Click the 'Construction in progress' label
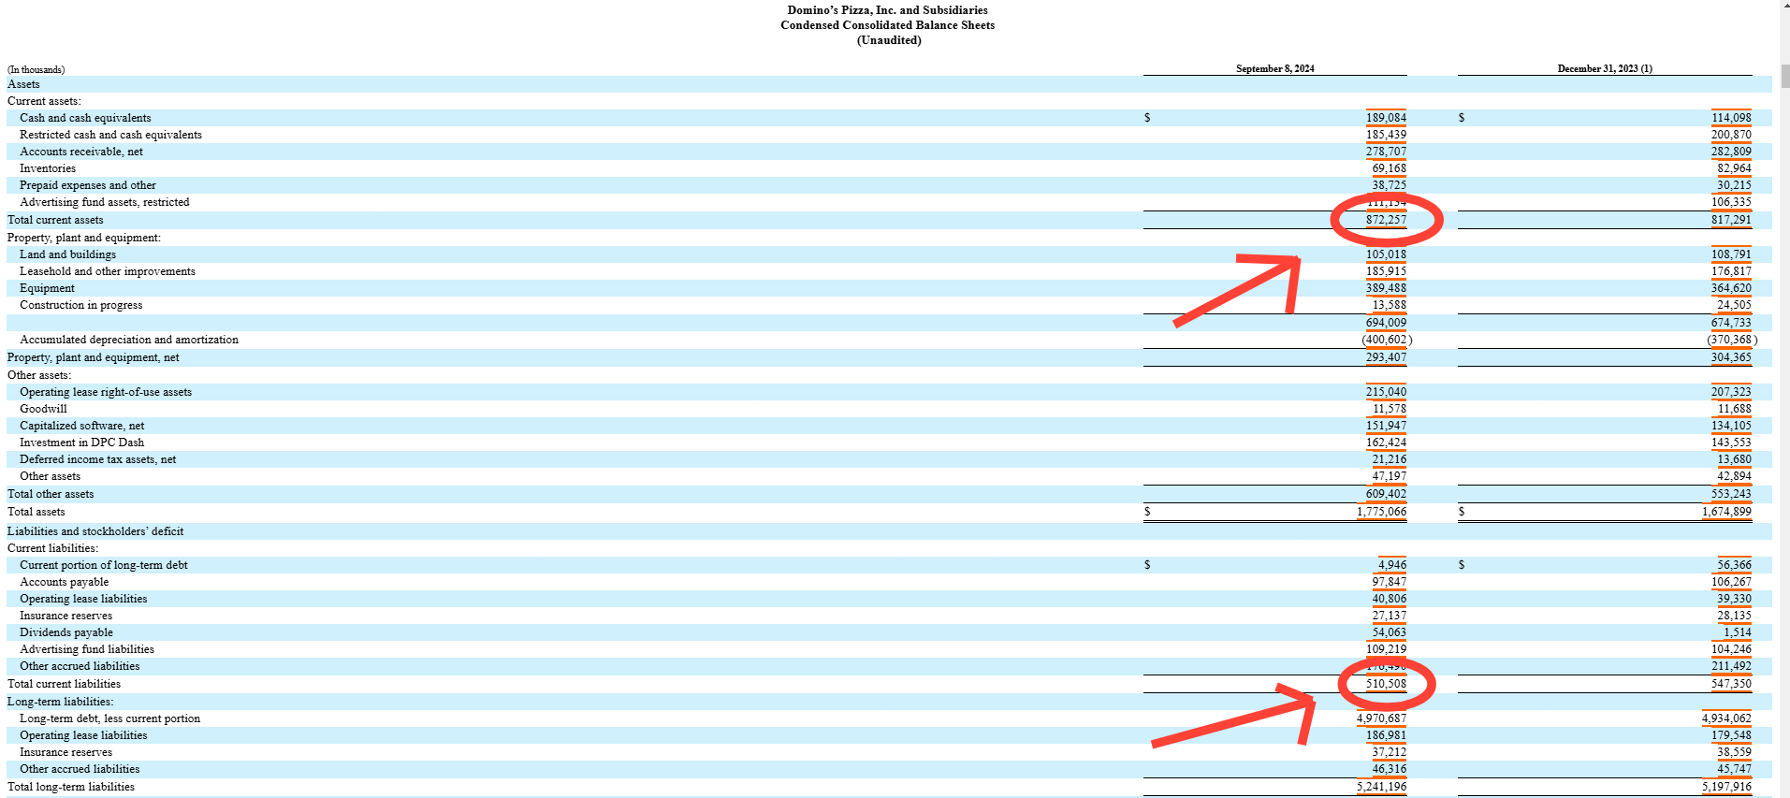This screenshot has height=798, width=1790. (81, 305)
